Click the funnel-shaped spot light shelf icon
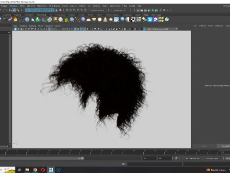 click(94, 20)
